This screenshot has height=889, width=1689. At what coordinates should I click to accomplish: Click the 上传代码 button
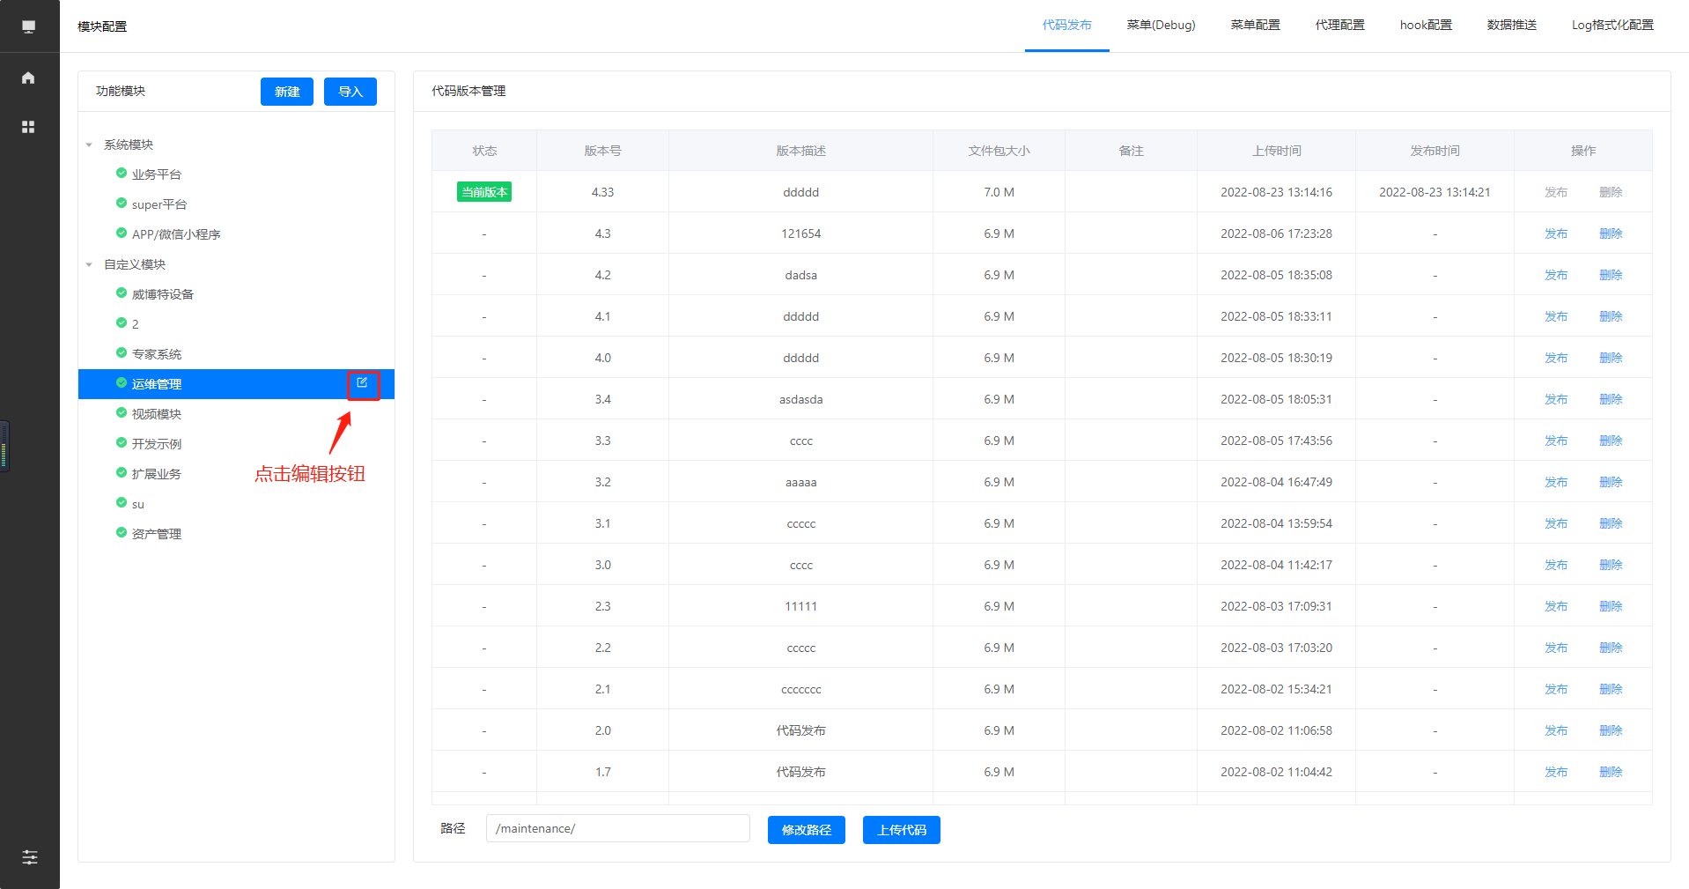coord(901,830)
